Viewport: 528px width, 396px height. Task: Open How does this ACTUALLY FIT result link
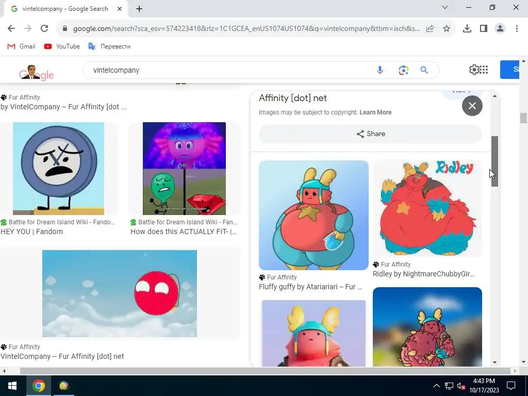pyautogui.click(x=184, y=232)
